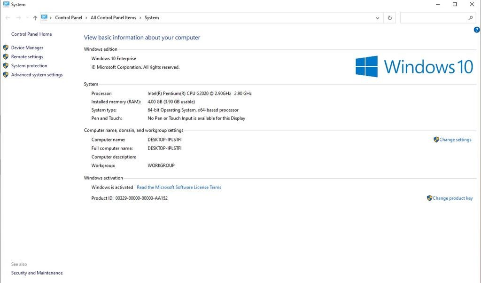Click View basic information about your computer heading
481x283 pixels.
(x=142, y=38)
